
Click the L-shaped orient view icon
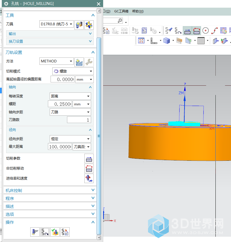click(x=154, y=41)
